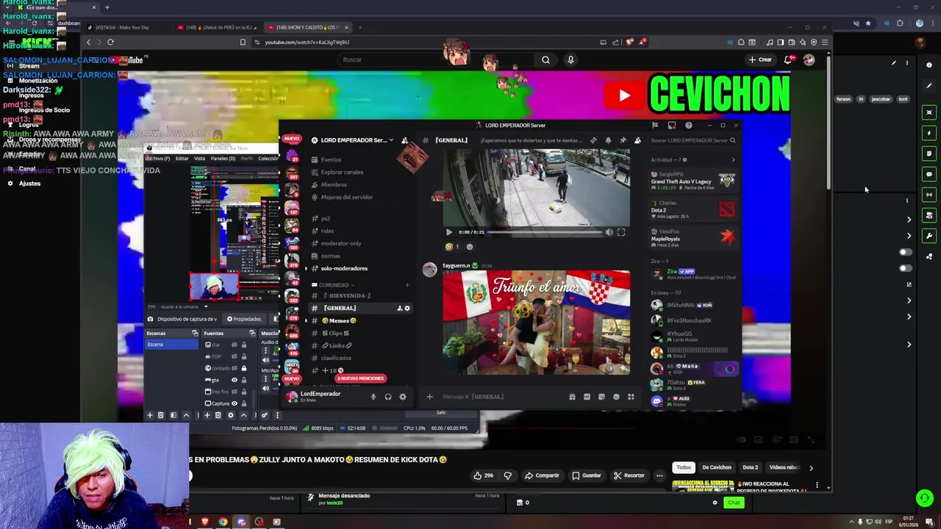Open the Discord gift icon in message bar
The height and width of the screenshot is (529, 941).
pos(572,397)
